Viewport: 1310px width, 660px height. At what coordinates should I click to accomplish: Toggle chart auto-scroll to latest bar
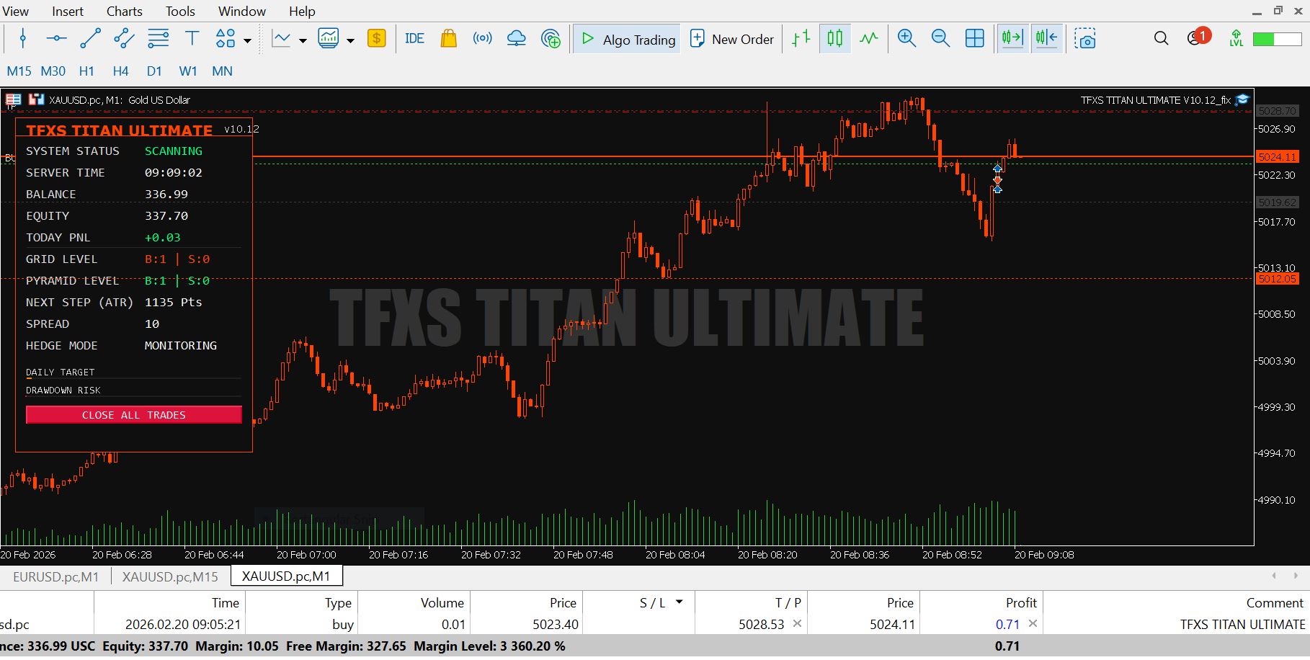click(1012, 39)
